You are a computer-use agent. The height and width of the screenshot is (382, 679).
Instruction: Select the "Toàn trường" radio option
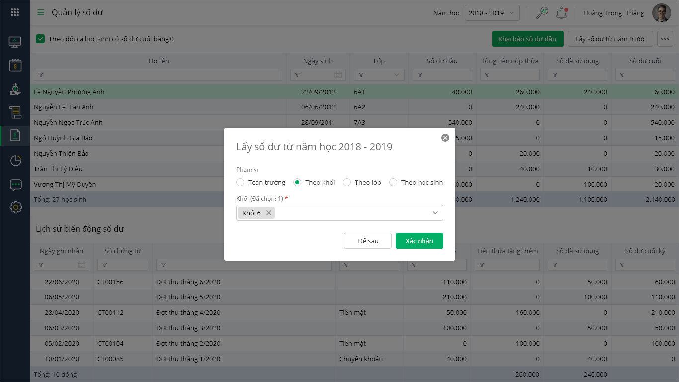click(x=240, y=182)
